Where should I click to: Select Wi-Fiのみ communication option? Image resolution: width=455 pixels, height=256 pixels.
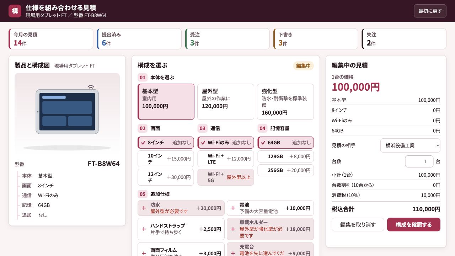tap(226, 143)
